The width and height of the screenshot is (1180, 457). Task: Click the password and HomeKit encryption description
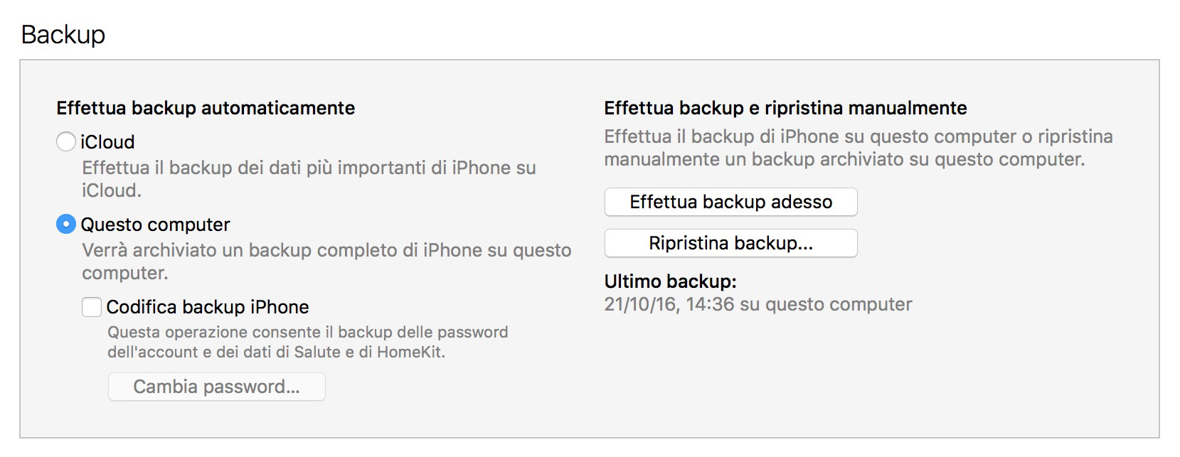[307, 342]
